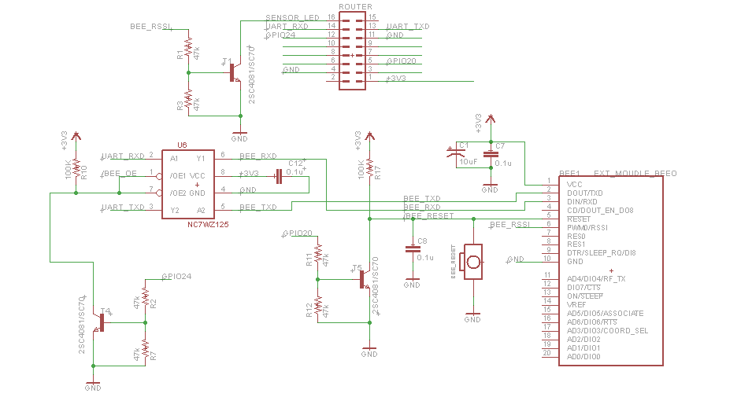Select transistor T5 symbol
This screenshot has height=397, width=752.
(x=364, y=280)
